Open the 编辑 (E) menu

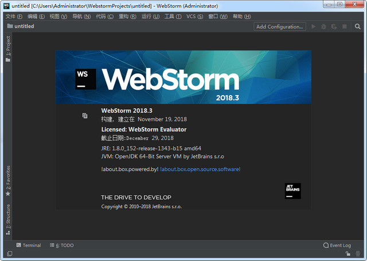pyautogui.click(x=36, y=17)
